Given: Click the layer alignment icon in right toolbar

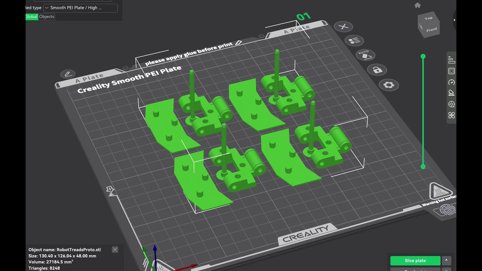Looking at the screenshot, I should 451,60.
